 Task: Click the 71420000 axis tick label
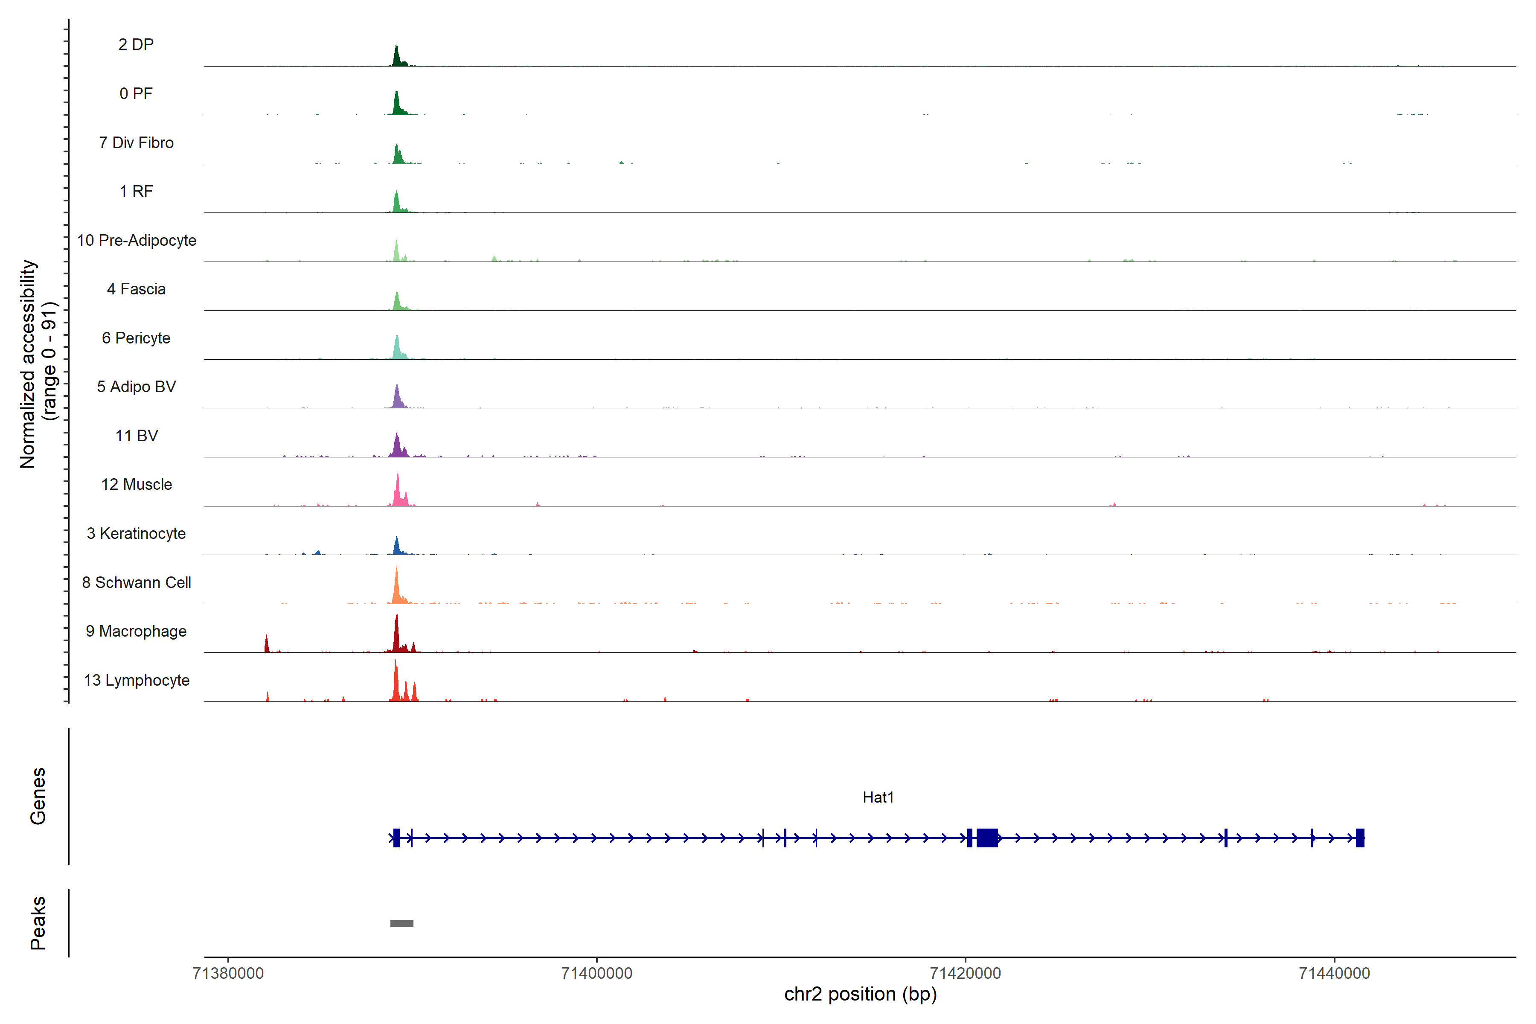click(x=965, y=974)
